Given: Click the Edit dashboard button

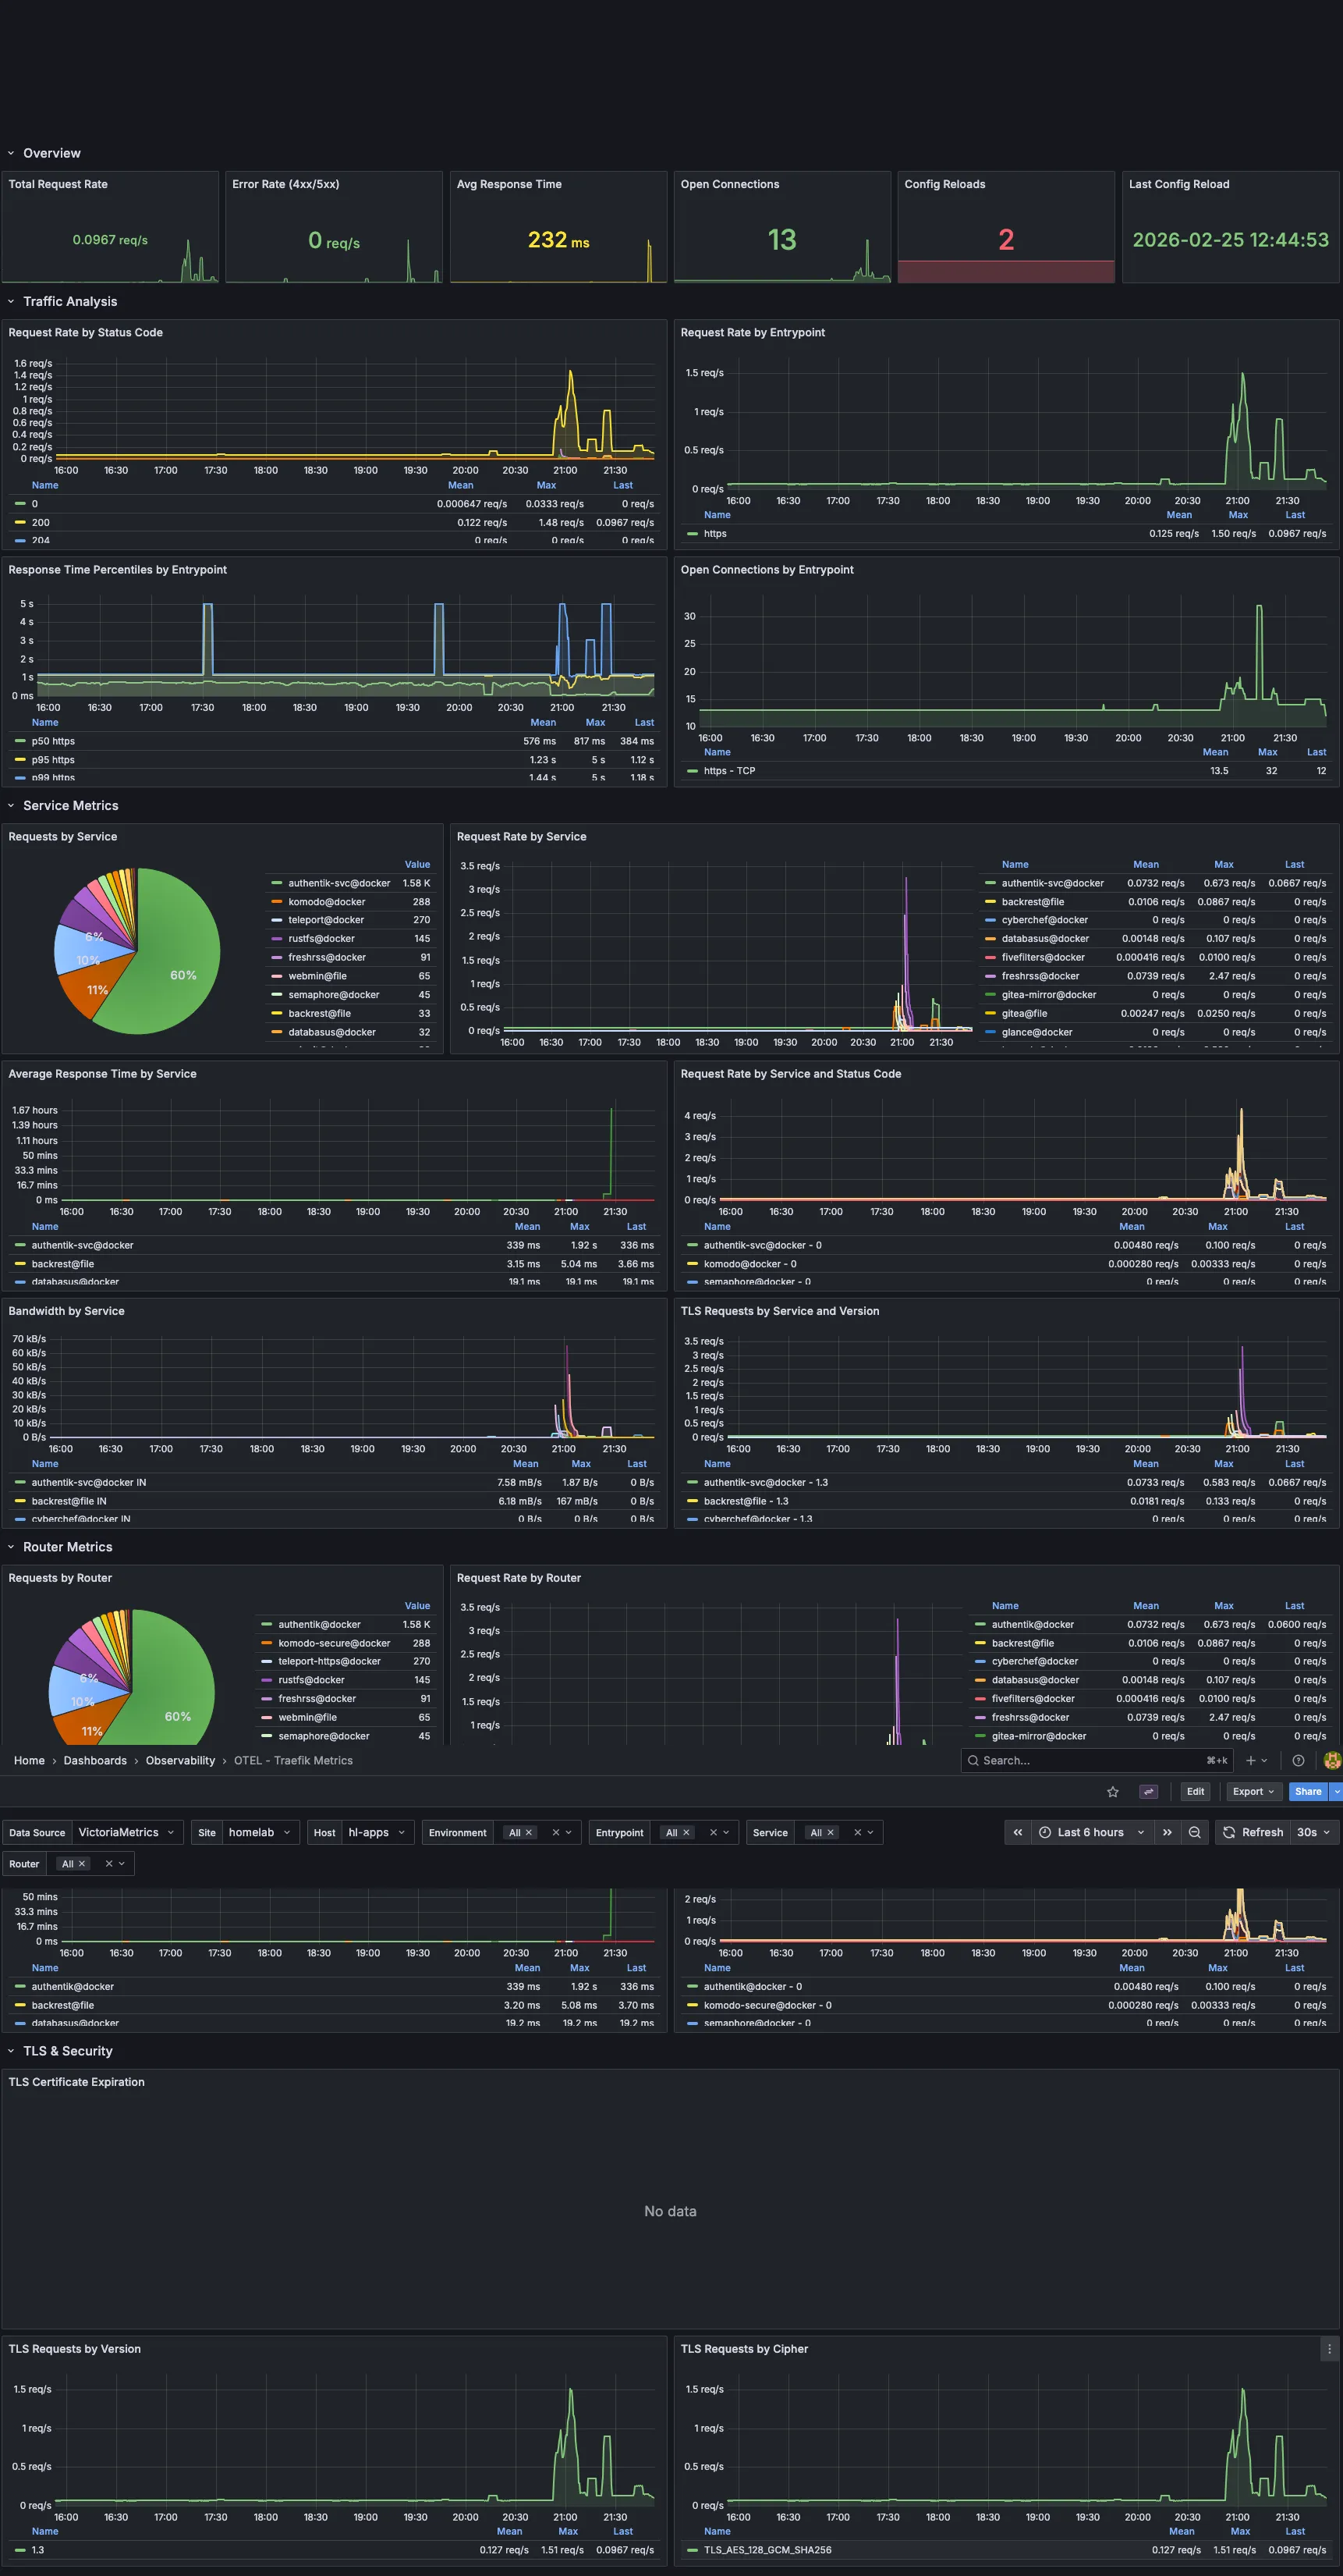Looking at the screenshot, I should click(1194, 1791).
